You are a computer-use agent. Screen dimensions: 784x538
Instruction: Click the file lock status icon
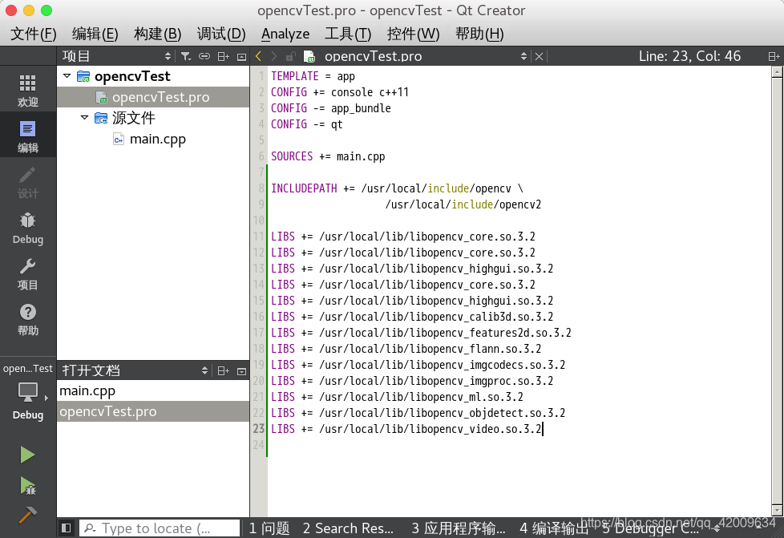coord(290,56)
